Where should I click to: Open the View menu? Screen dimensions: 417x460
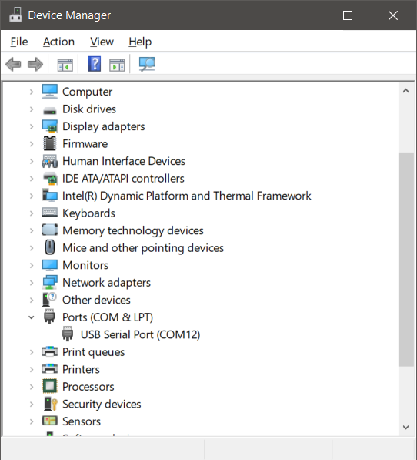pyautogui.click(x=102, y=42)
